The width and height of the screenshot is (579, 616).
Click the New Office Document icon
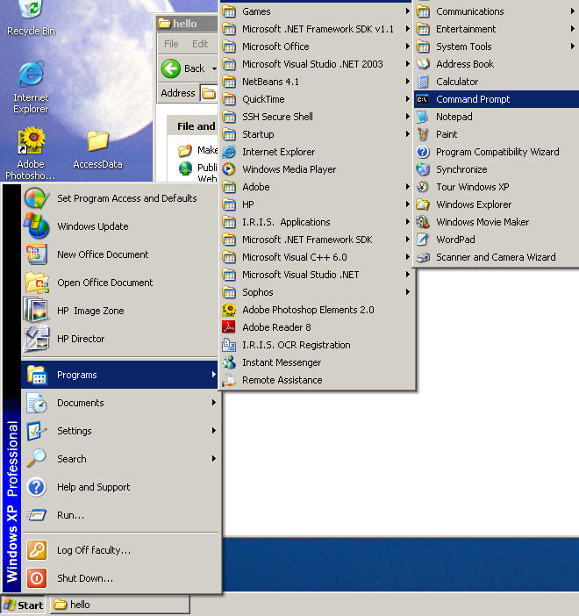coord(37,254)
